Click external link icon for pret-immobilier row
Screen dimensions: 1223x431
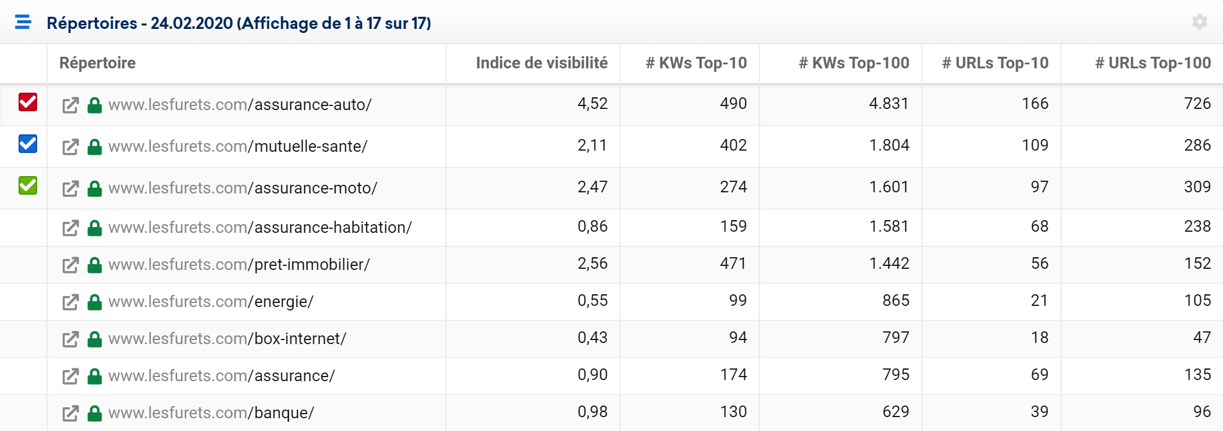click(70, 265)
